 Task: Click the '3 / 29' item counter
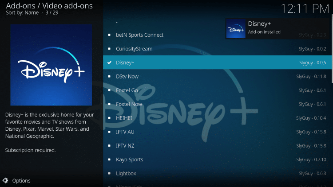tap(52, 13)
